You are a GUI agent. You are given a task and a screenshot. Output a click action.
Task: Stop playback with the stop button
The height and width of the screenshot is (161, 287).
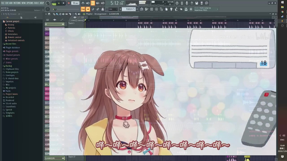pos(63,3)
